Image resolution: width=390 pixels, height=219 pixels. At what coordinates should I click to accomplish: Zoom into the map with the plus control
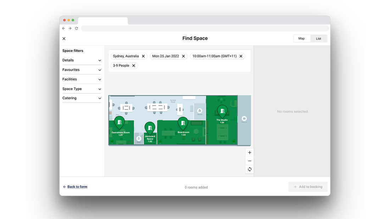click(x=249, y=152)
